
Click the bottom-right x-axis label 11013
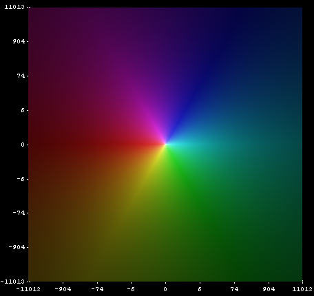point(302,289)
